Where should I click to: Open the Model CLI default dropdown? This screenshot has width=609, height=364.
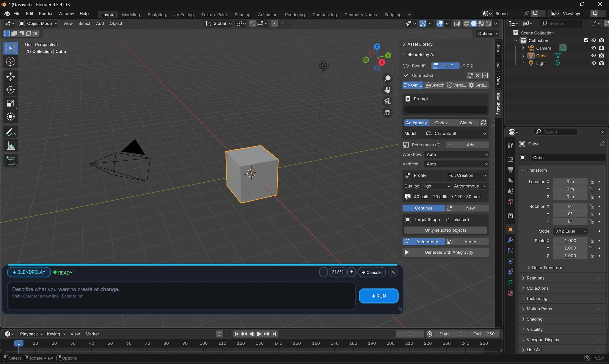click(x=456, y=134)
